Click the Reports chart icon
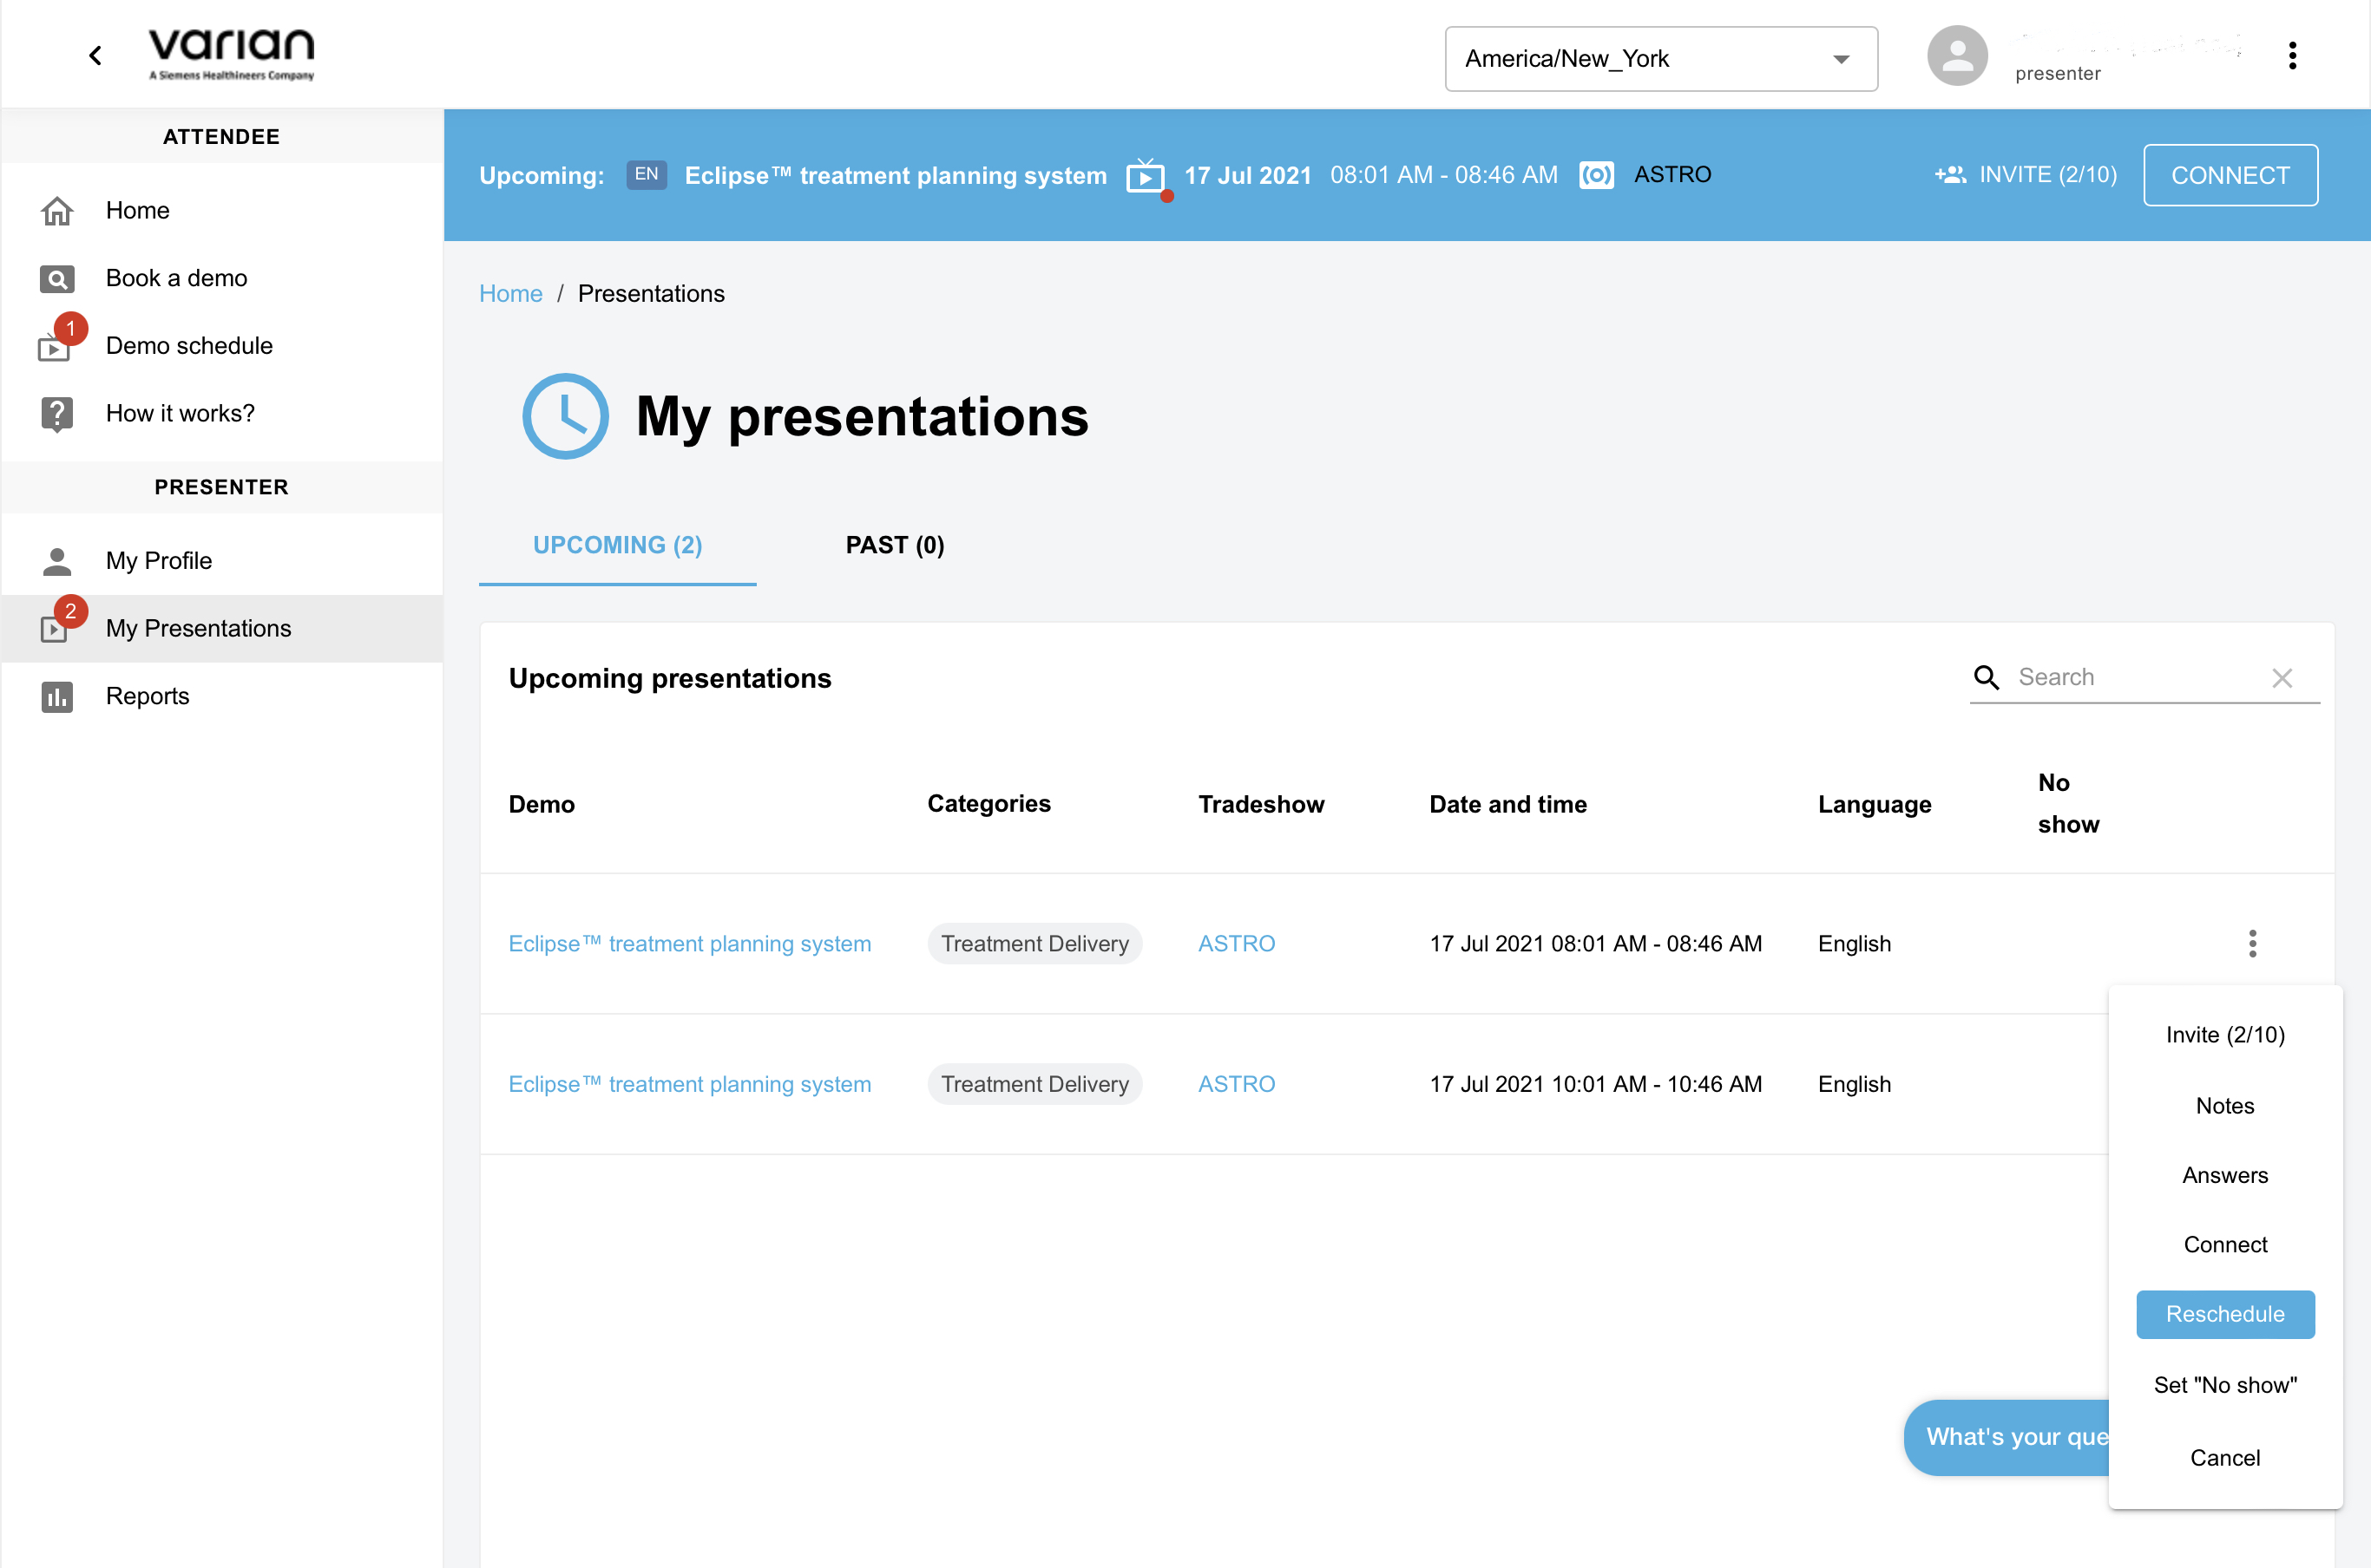Screen dimensions: 2371x1568 (57, 697)
